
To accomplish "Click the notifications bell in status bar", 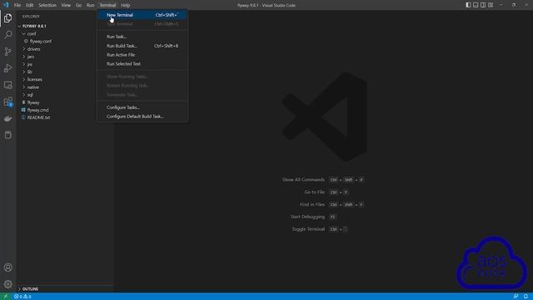I will [x=526, y=297].
